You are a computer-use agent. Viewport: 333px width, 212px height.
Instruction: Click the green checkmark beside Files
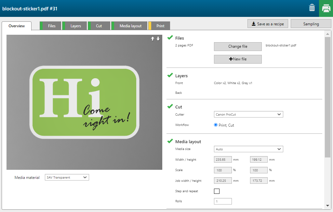[x=170, y=38]
